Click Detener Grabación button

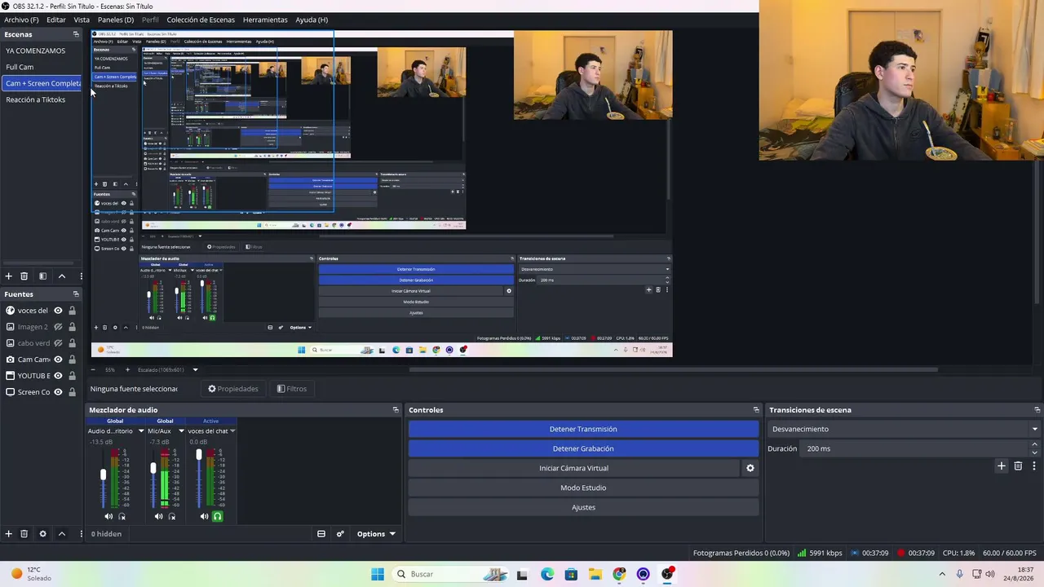[583, 448]
